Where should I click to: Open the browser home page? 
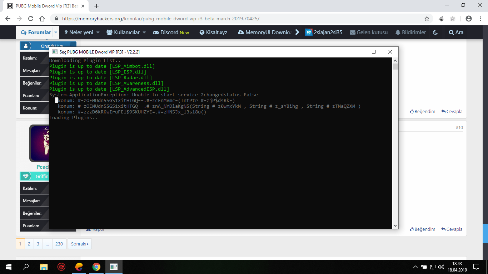coord(42,19)
